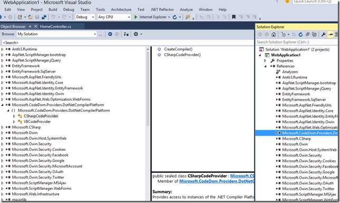Open the Browse My Solution combo box
Image resolution: width=340 pixels, height=203 pixels.
tap(57, 34)
